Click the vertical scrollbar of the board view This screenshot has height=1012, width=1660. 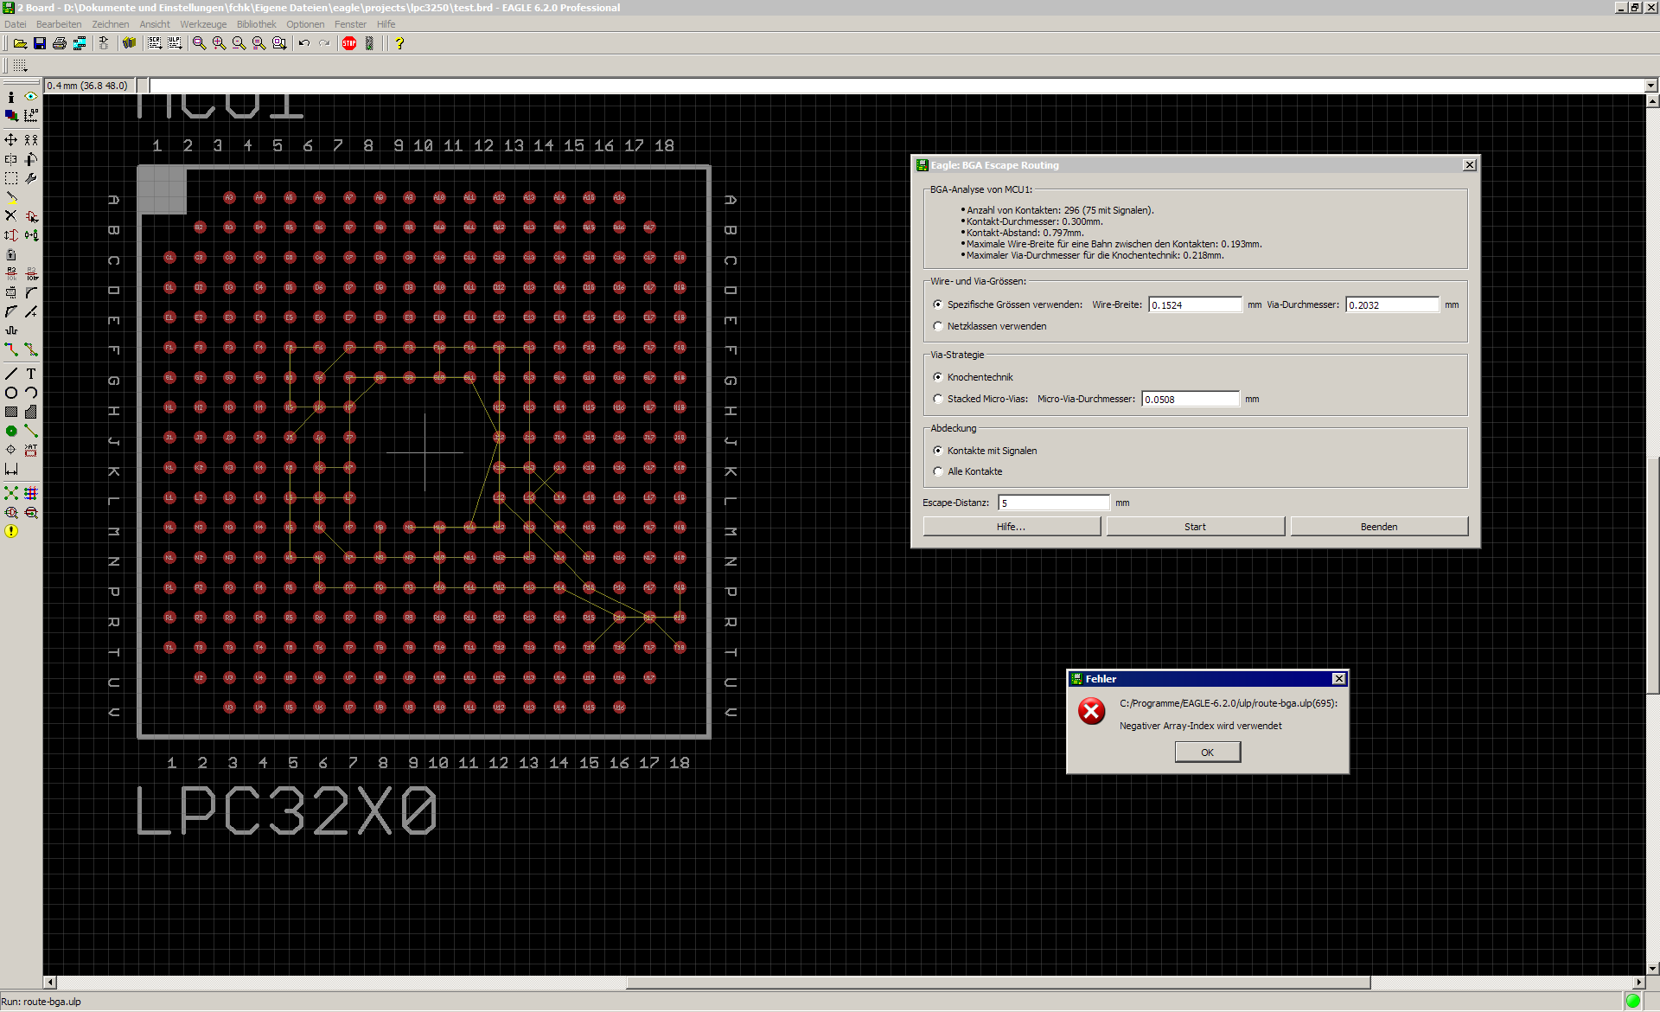click(1652, 535)
